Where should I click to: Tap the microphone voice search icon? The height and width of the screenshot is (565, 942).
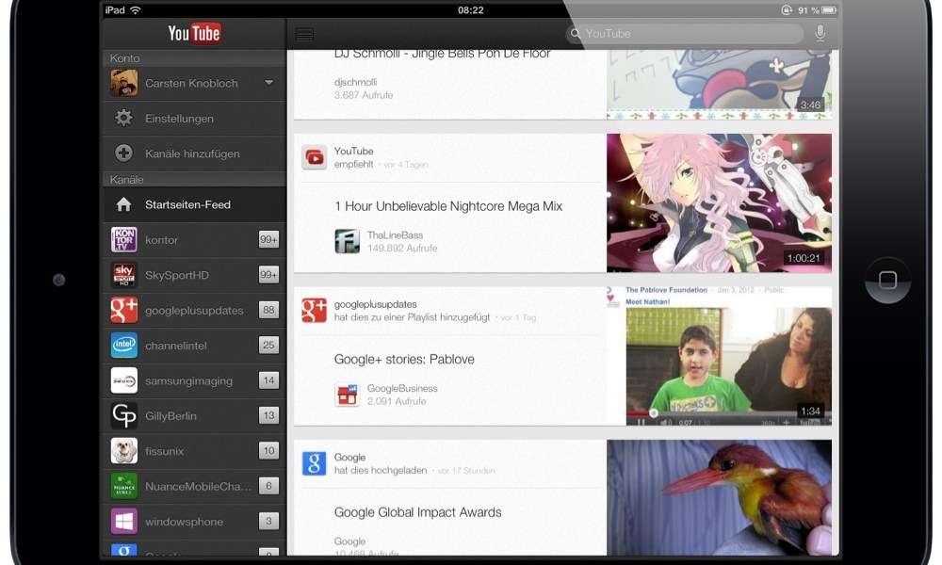pos(820,34)
